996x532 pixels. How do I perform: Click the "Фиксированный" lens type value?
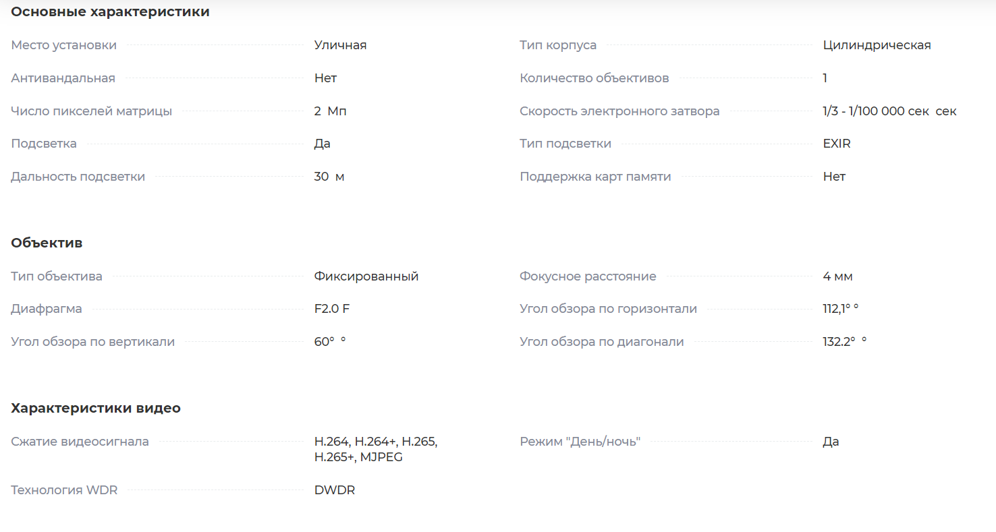coord(366,276)
